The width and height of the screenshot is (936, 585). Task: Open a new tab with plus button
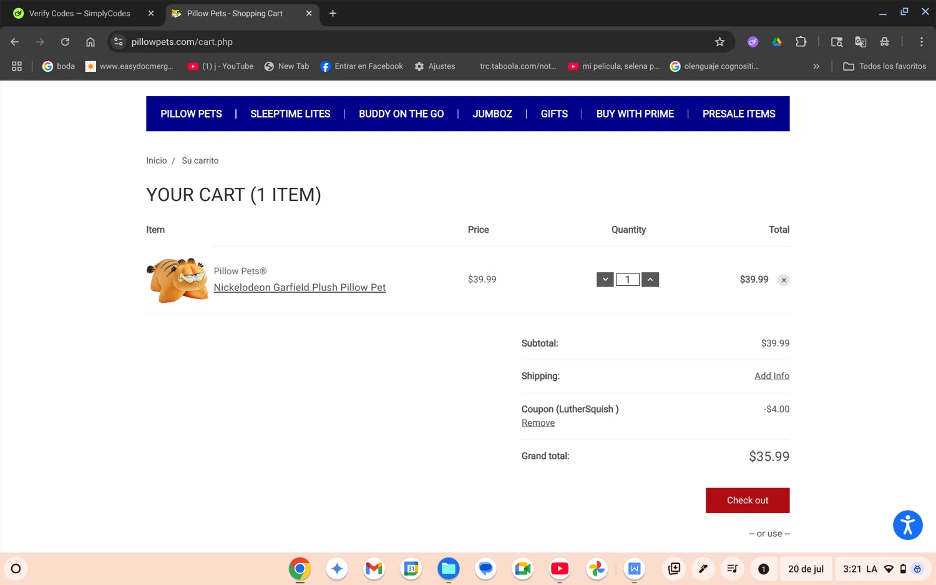(x=333, y=13)
